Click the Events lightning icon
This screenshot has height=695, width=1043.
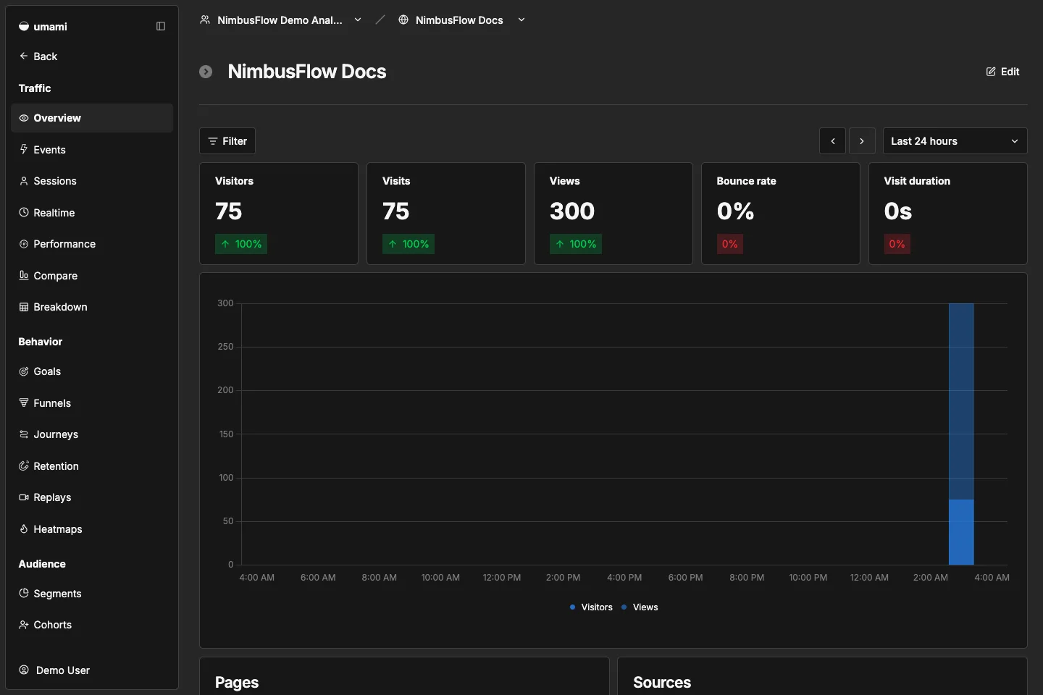coord(24,149)
